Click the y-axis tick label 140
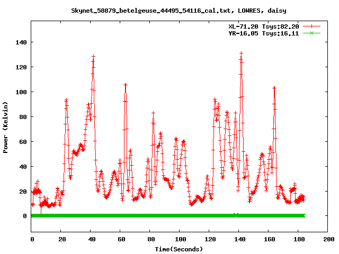339x254 pixels. tap(21, 42)
